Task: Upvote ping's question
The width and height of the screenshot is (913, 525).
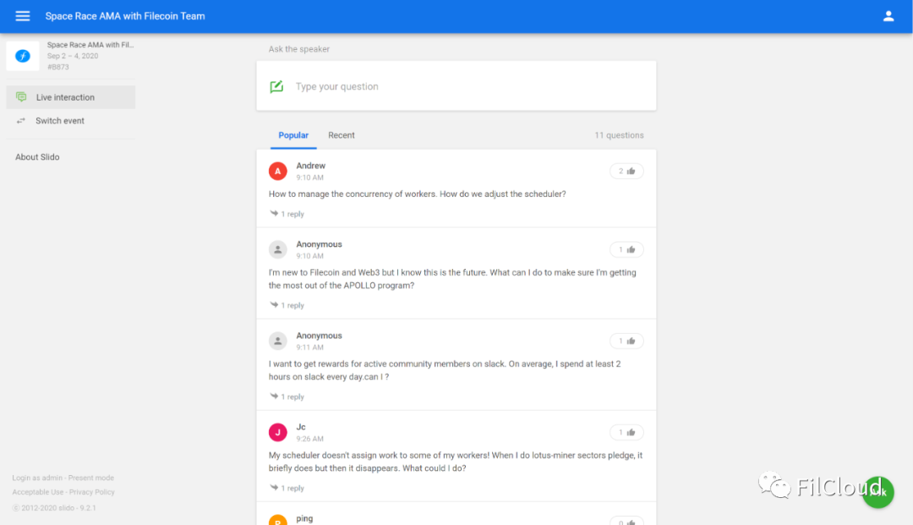Action: tap(626, 521)
